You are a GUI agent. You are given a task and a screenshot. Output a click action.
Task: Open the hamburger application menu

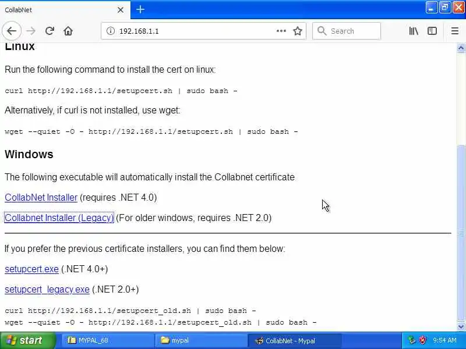pyautogui.click(x=455, y=31)
